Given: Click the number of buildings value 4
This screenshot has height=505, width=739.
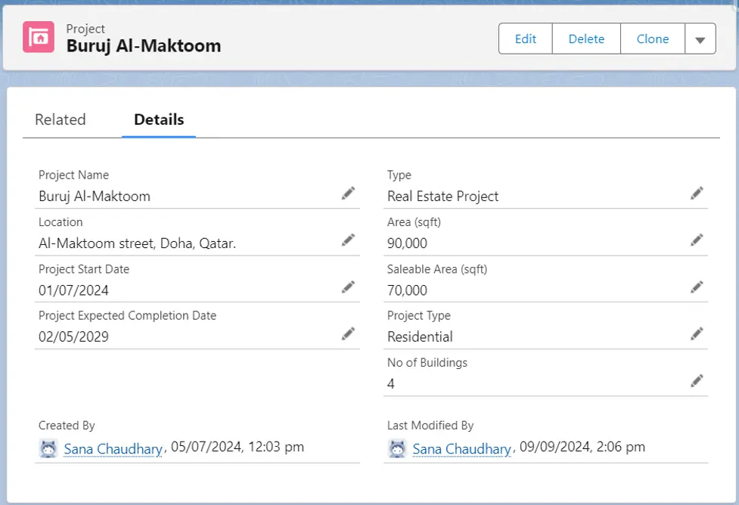Looking at the screenshot, I should pyautogui.click(x=391, y=384).
